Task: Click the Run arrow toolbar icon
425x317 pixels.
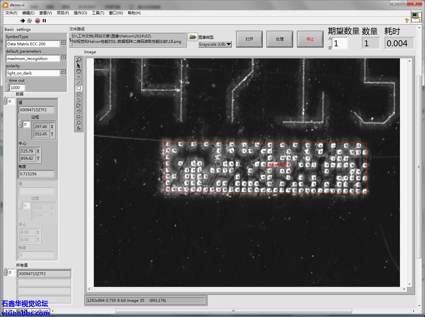Action: tap(23, 21)
